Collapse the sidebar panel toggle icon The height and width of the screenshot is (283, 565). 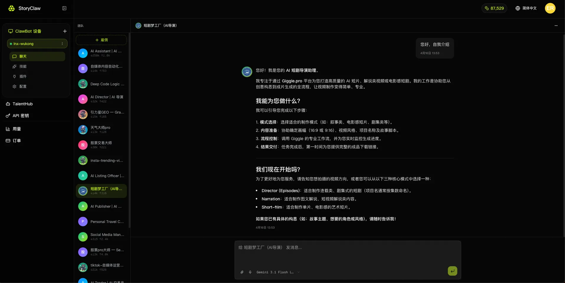pyautogui.click(x=64, y=8)
